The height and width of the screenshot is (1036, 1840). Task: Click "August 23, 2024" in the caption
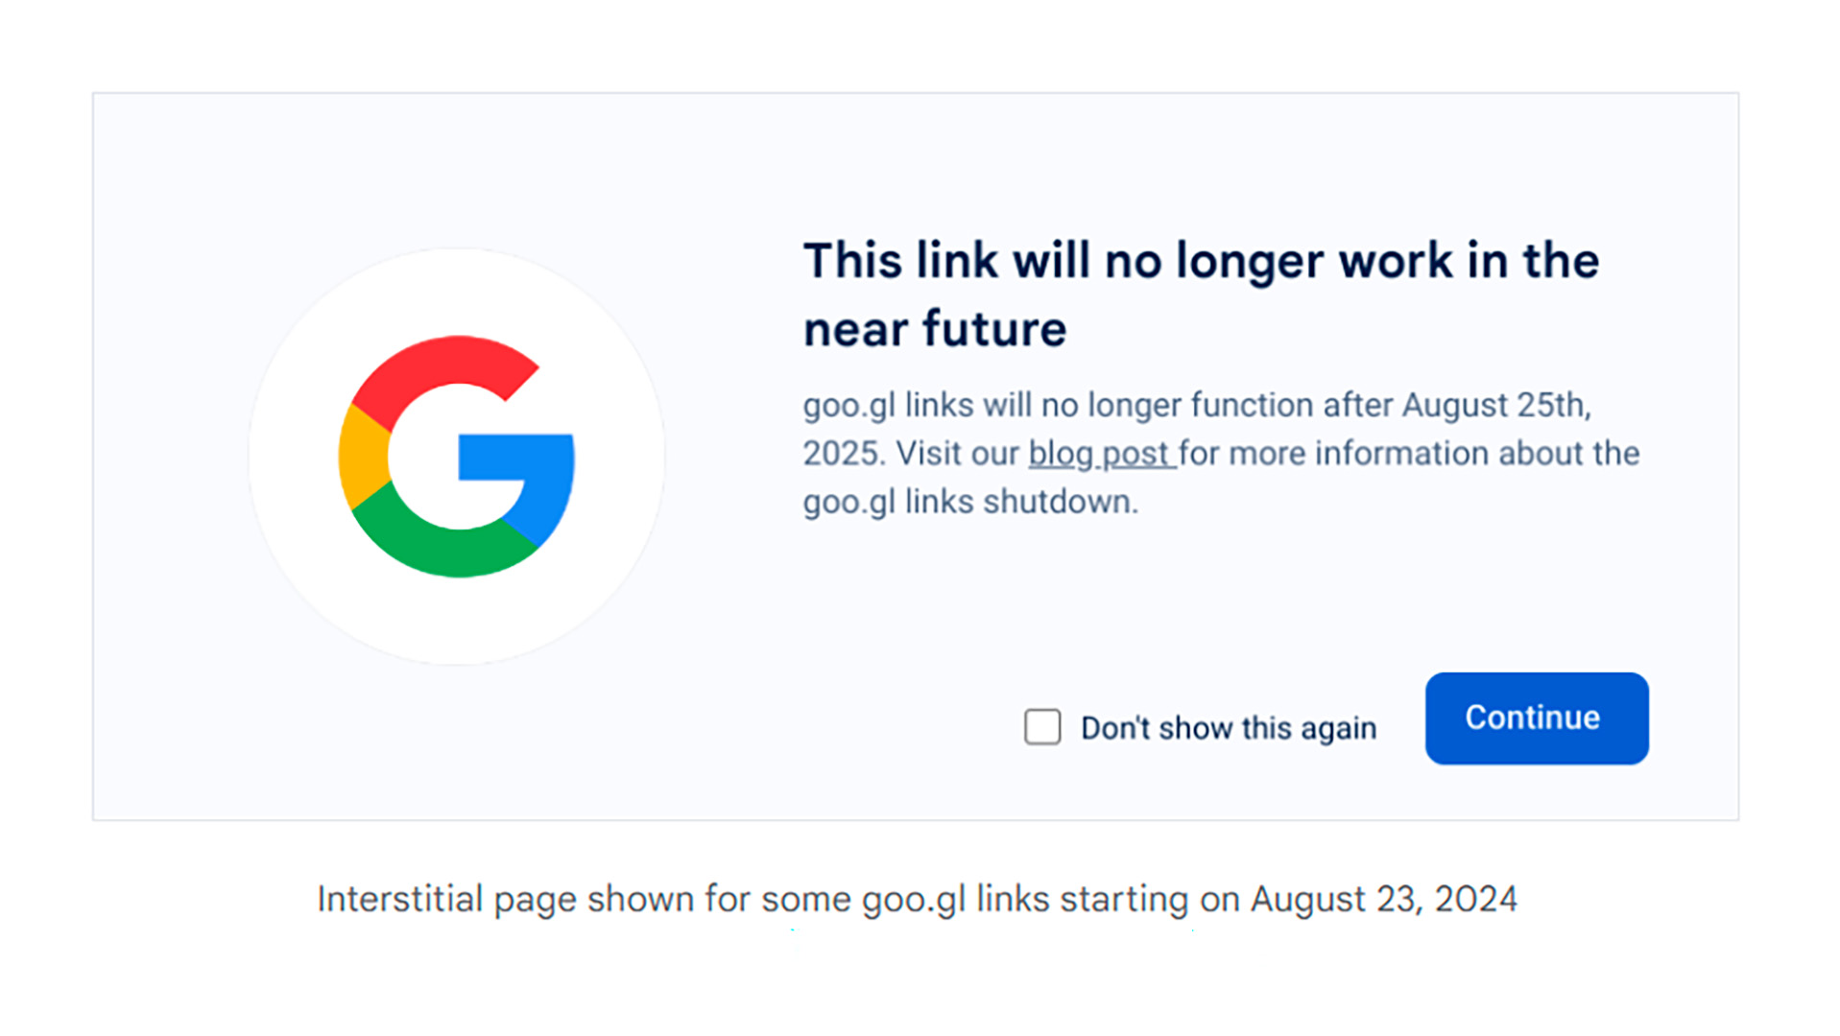click(1383, 899)
